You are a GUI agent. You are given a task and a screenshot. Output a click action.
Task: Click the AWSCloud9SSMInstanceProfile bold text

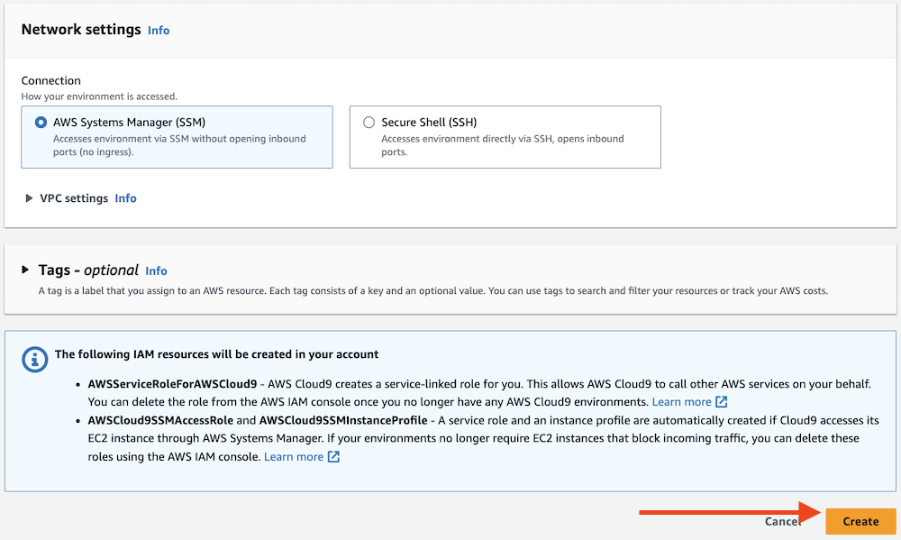tap(343, 420)
